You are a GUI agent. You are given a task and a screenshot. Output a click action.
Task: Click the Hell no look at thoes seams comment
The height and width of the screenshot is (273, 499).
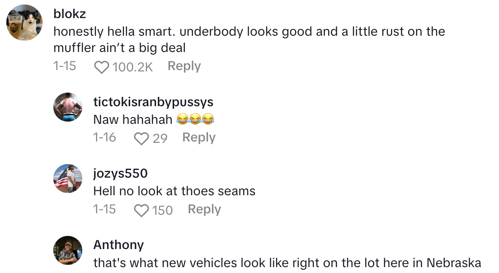coord(174,191)
